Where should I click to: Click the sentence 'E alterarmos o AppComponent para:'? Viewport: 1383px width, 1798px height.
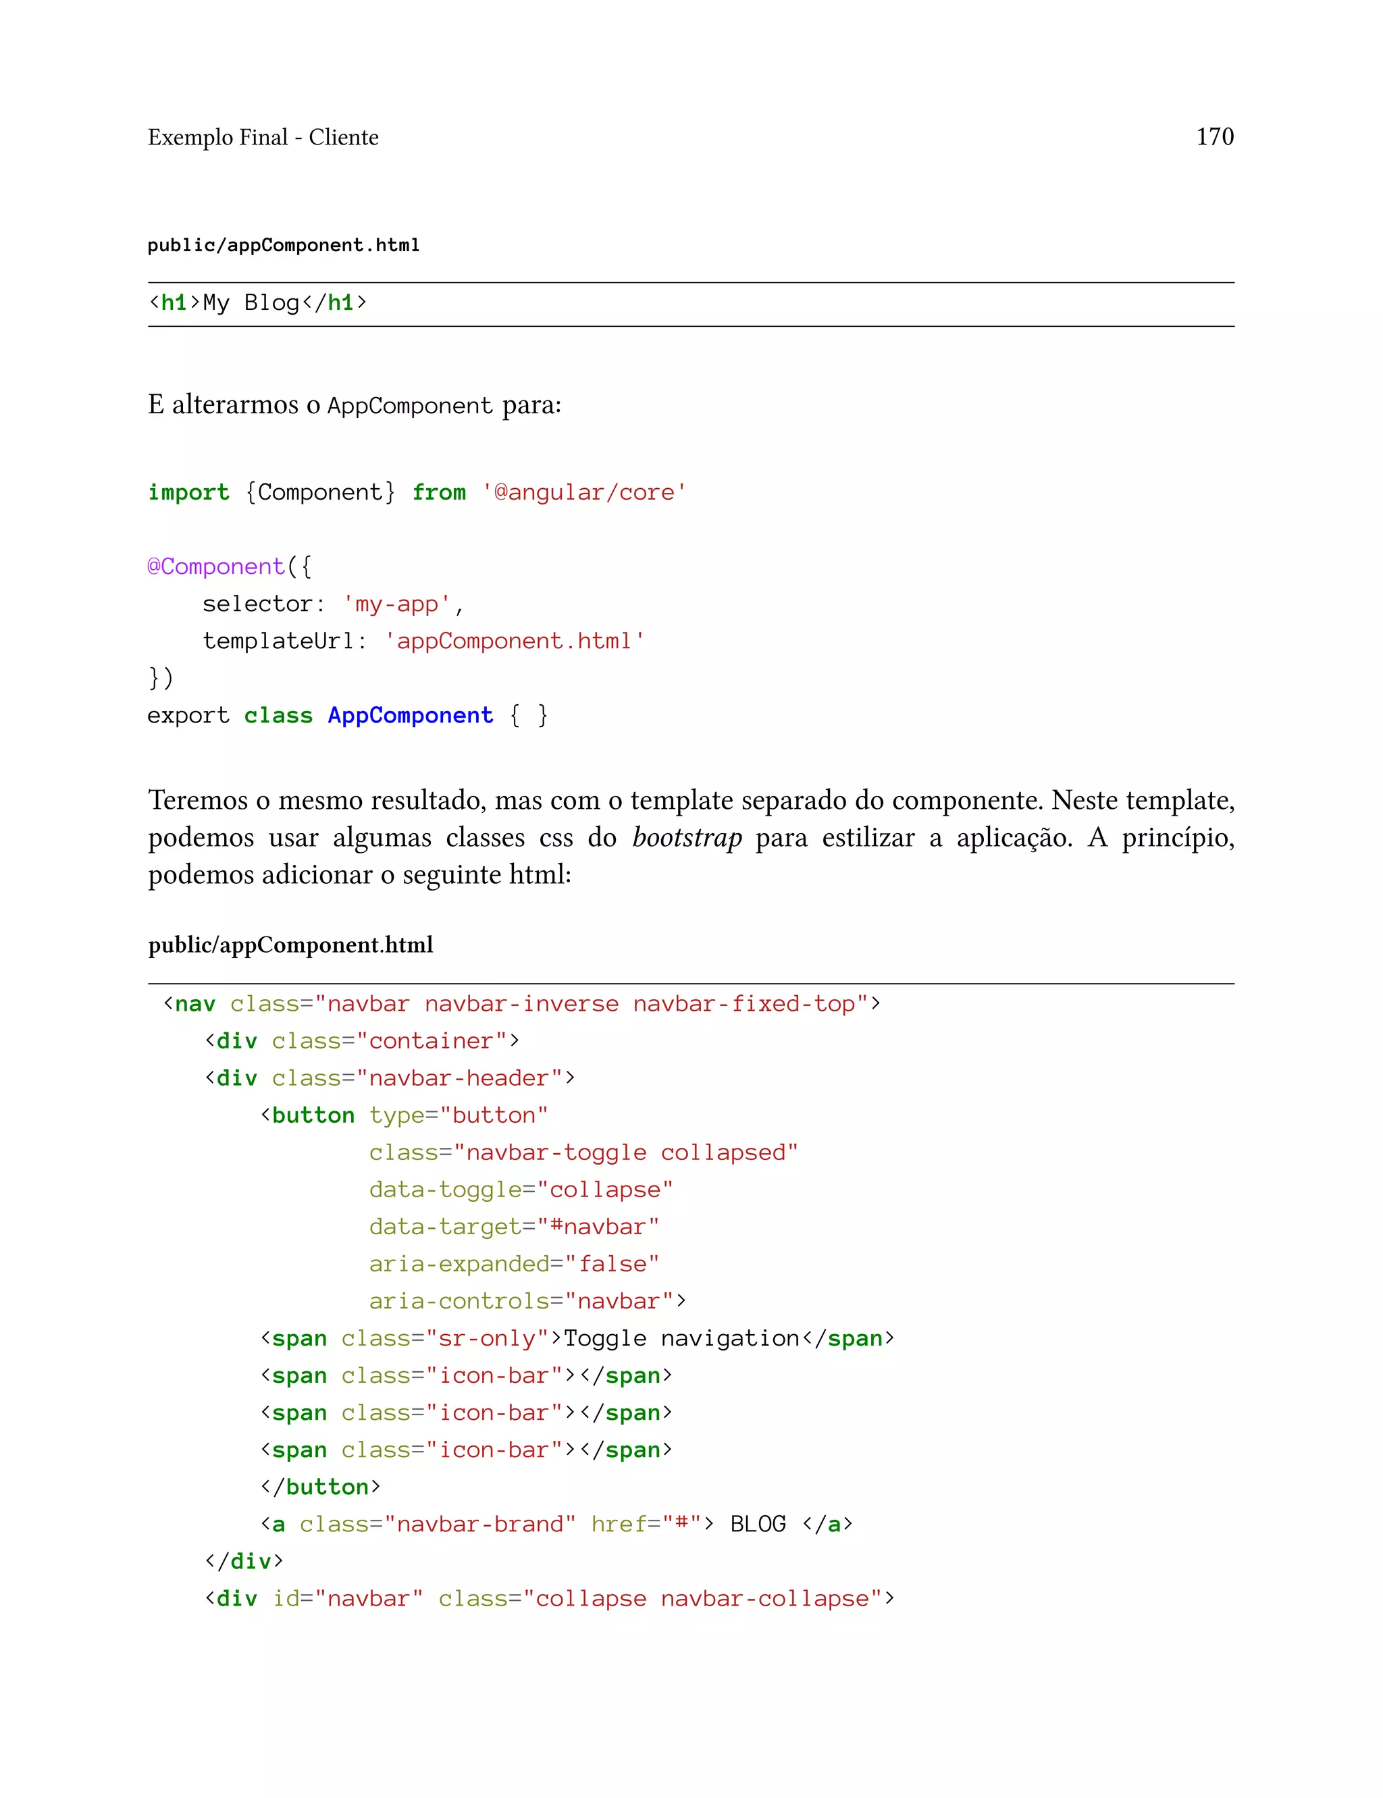coord(355,405)
